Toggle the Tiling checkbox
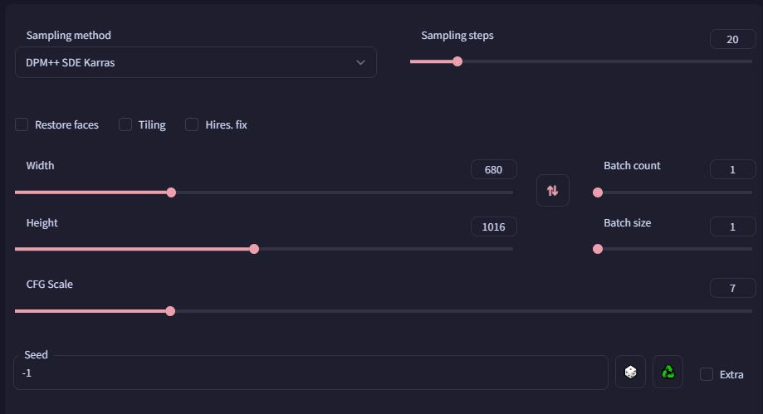 pyautogui.click(x=125, y=124)
